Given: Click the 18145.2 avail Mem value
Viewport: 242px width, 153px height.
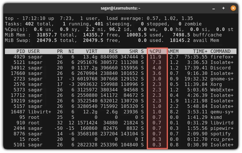Looking at the screenshot, I should 180,40.
